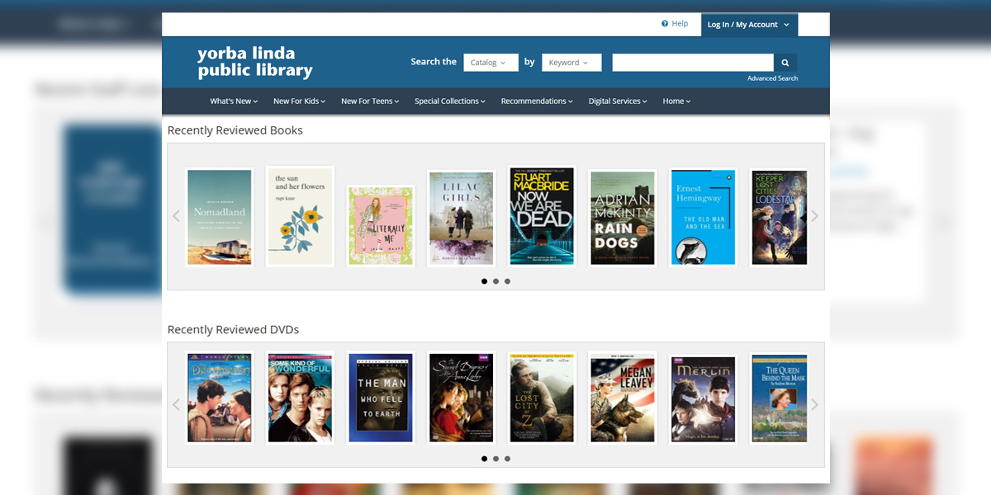This screenshot has width=991, height=495.
Task: Open the Now We Are Dead book
Action: tap(542, 216)
